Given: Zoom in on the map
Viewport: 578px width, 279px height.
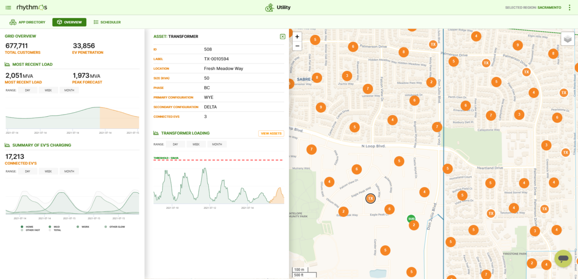Looking at the screenshot, I should pyautogui.click(x=297, y=37).
